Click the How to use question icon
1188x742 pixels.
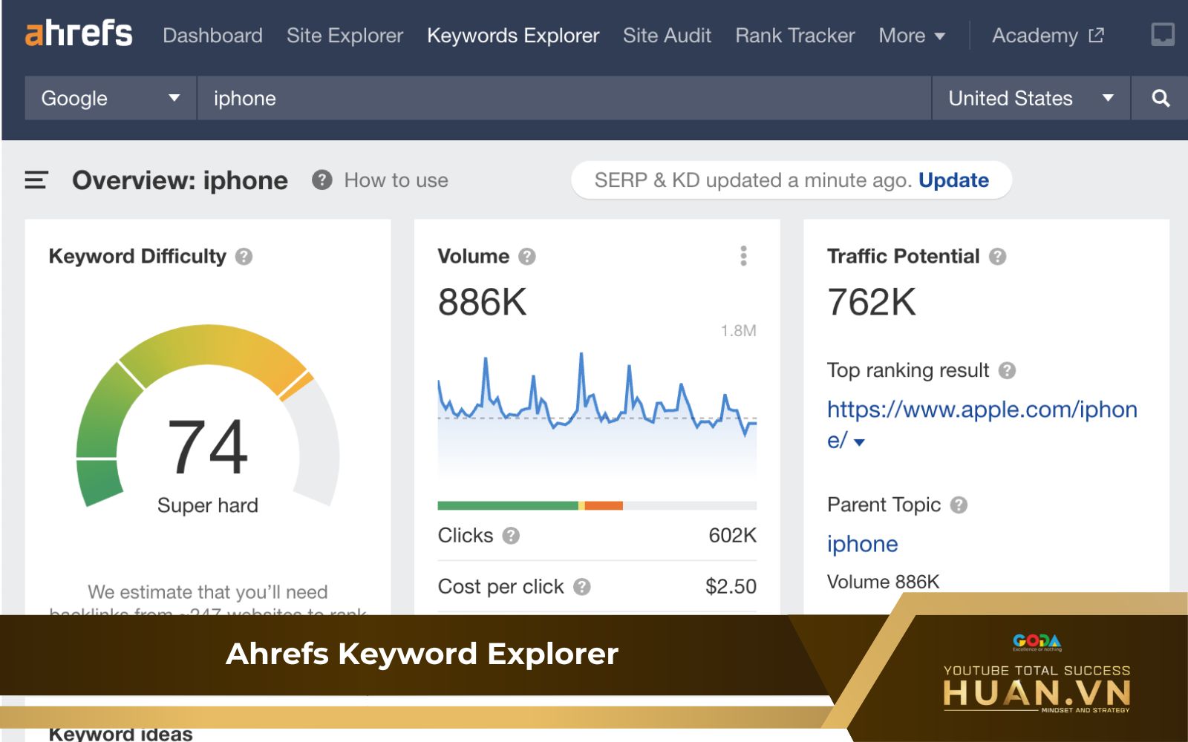click(x=322, y=180)
